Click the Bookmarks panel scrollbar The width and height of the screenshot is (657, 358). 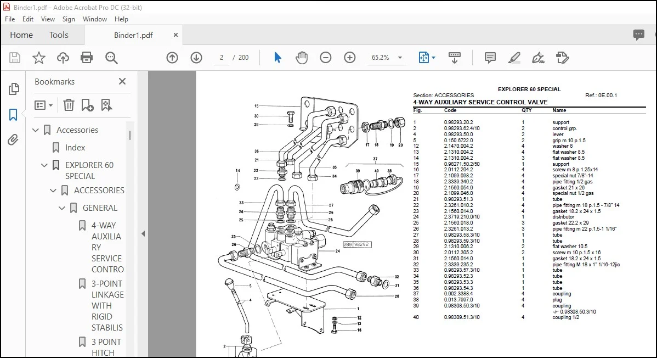click(130, 135)
